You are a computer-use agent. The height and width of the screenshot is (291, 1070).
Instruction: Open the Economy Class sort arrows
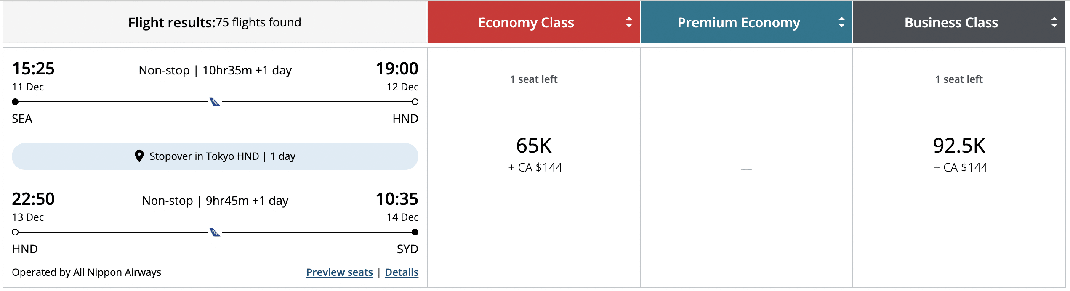[x=628, y=22]
